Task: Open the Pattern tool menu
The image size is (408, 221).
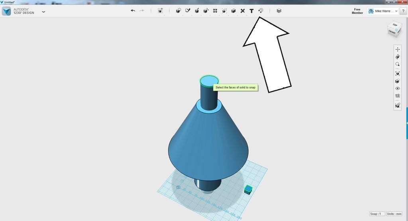Action: (215, 11)
